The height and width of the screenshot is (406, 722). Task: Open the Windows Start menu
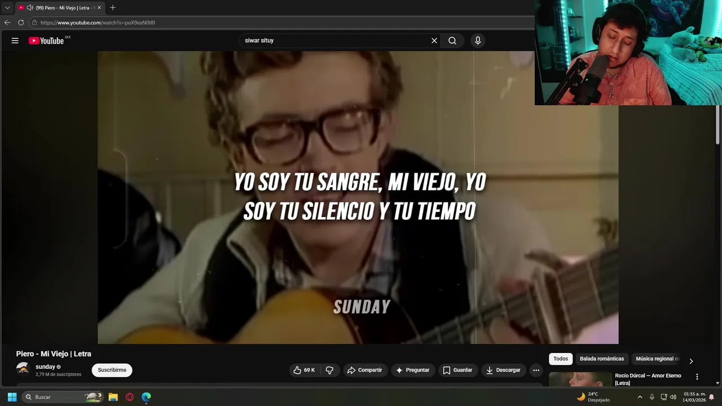click(x=12, y=397)
